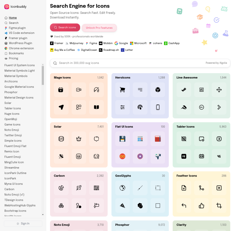This screenshot has height=231, width=231.
Task: Click the open book icon in Mage Icons
Action: tap(96, 107)
